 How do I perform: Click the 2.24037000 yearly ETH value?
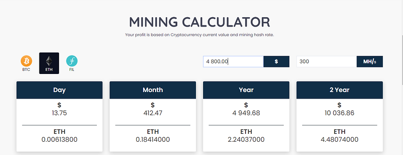point(246,140)
